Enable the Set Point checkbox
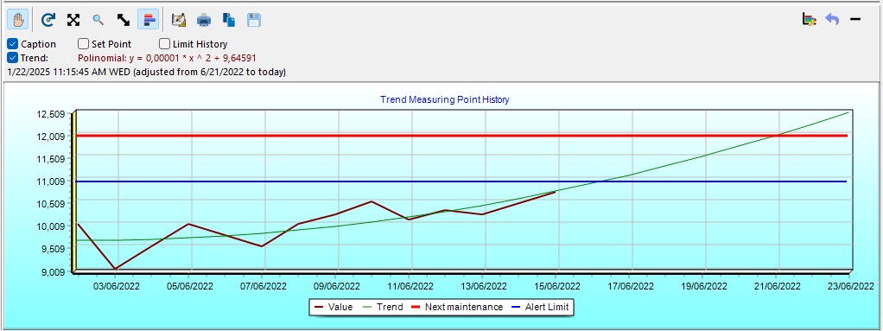This screenshot has height=331, width=883. tap(83, 44)
